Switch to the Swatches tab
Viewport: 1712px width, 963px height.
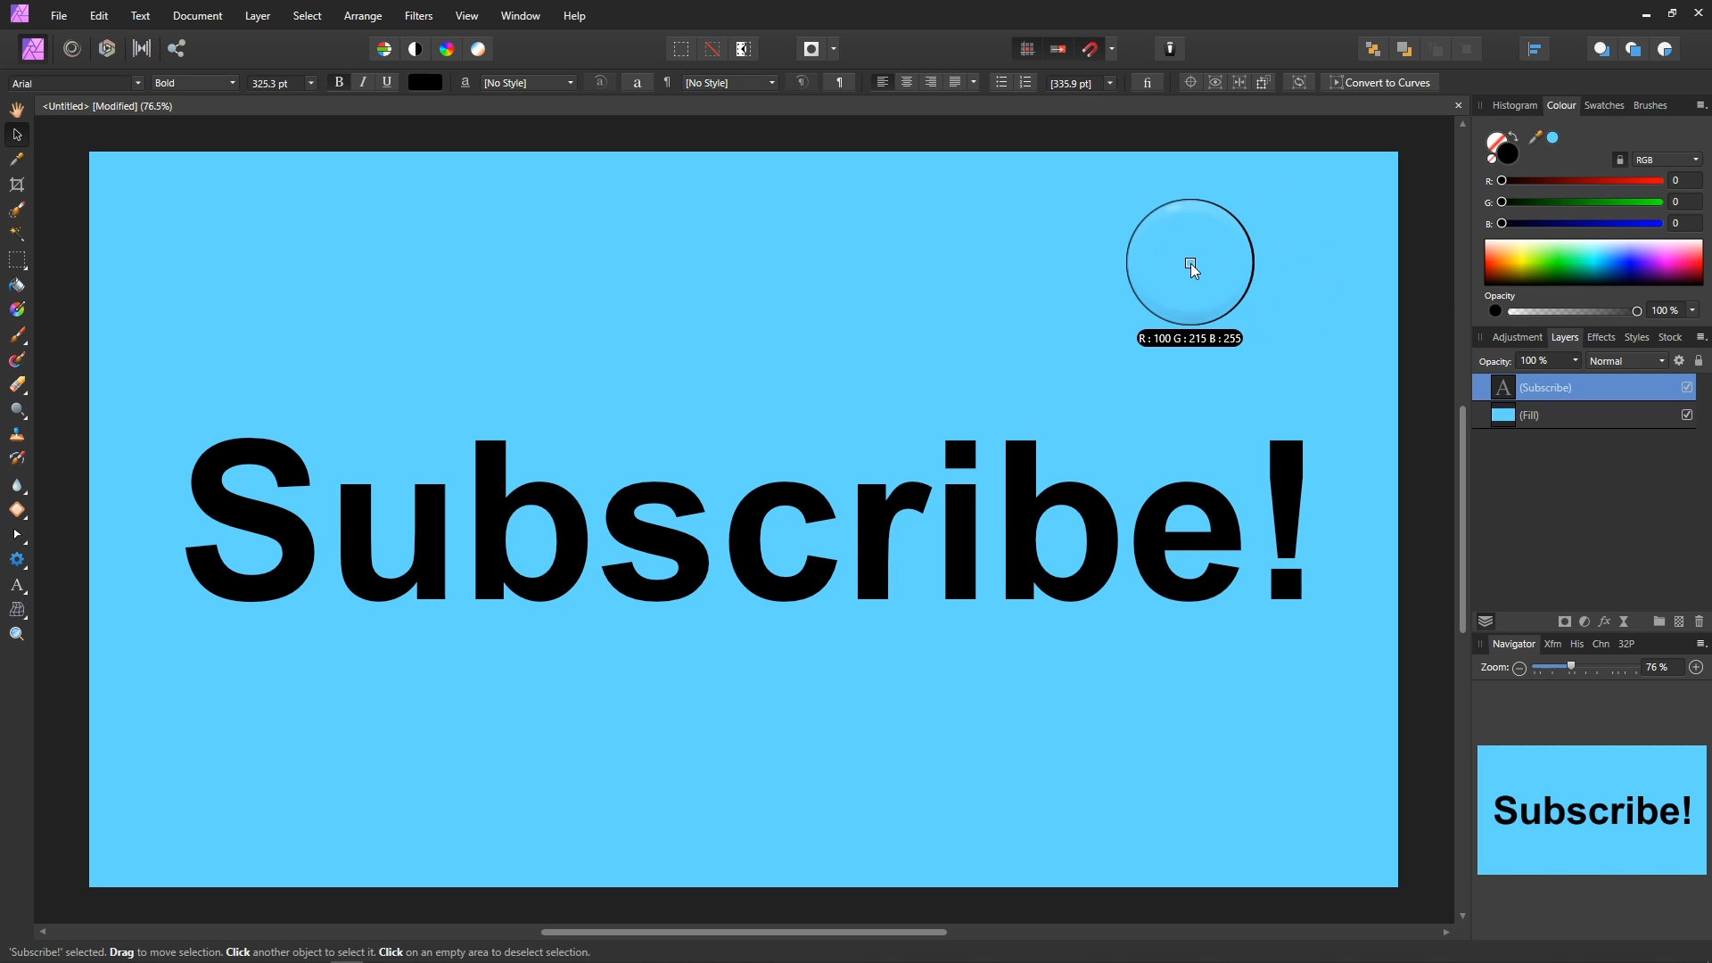coord(1603,105)
